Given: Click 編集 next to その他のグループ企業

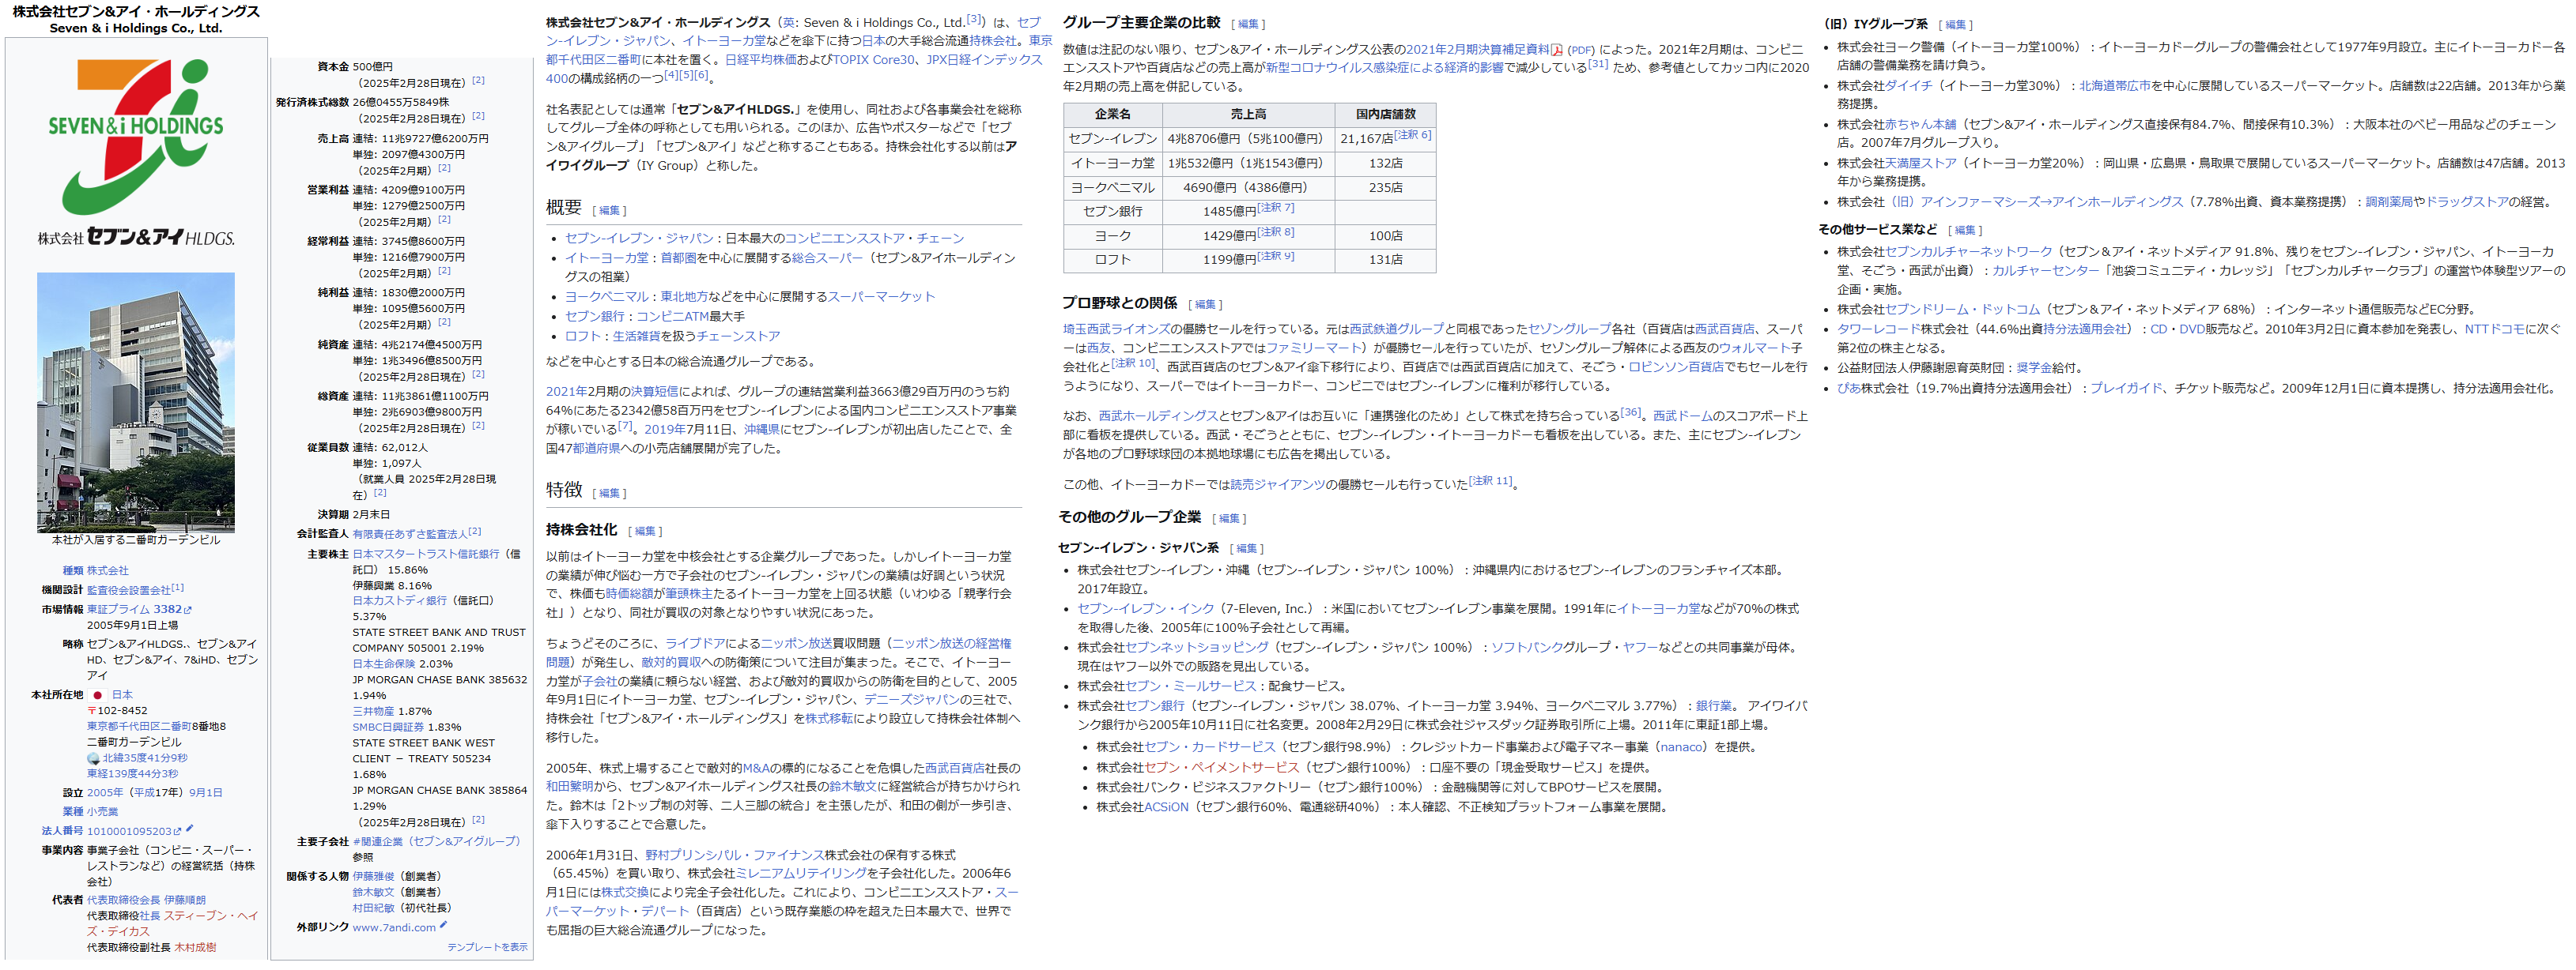Looking at the screenshot, I should tap(1229, 518).
